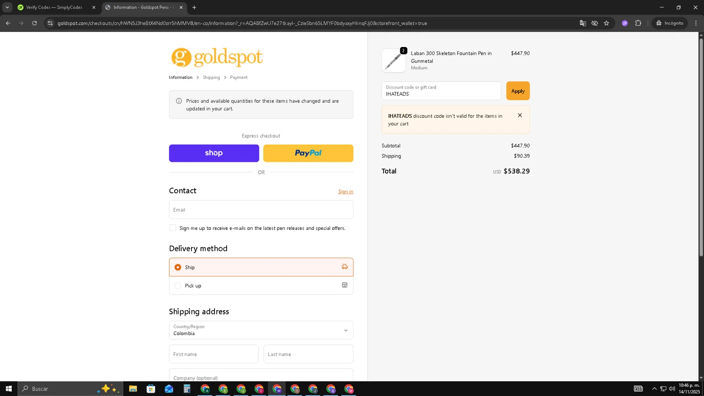Click the touch keyboard icon in system tray
Viewport: 704px width, 396px height.
coord(638,388)
